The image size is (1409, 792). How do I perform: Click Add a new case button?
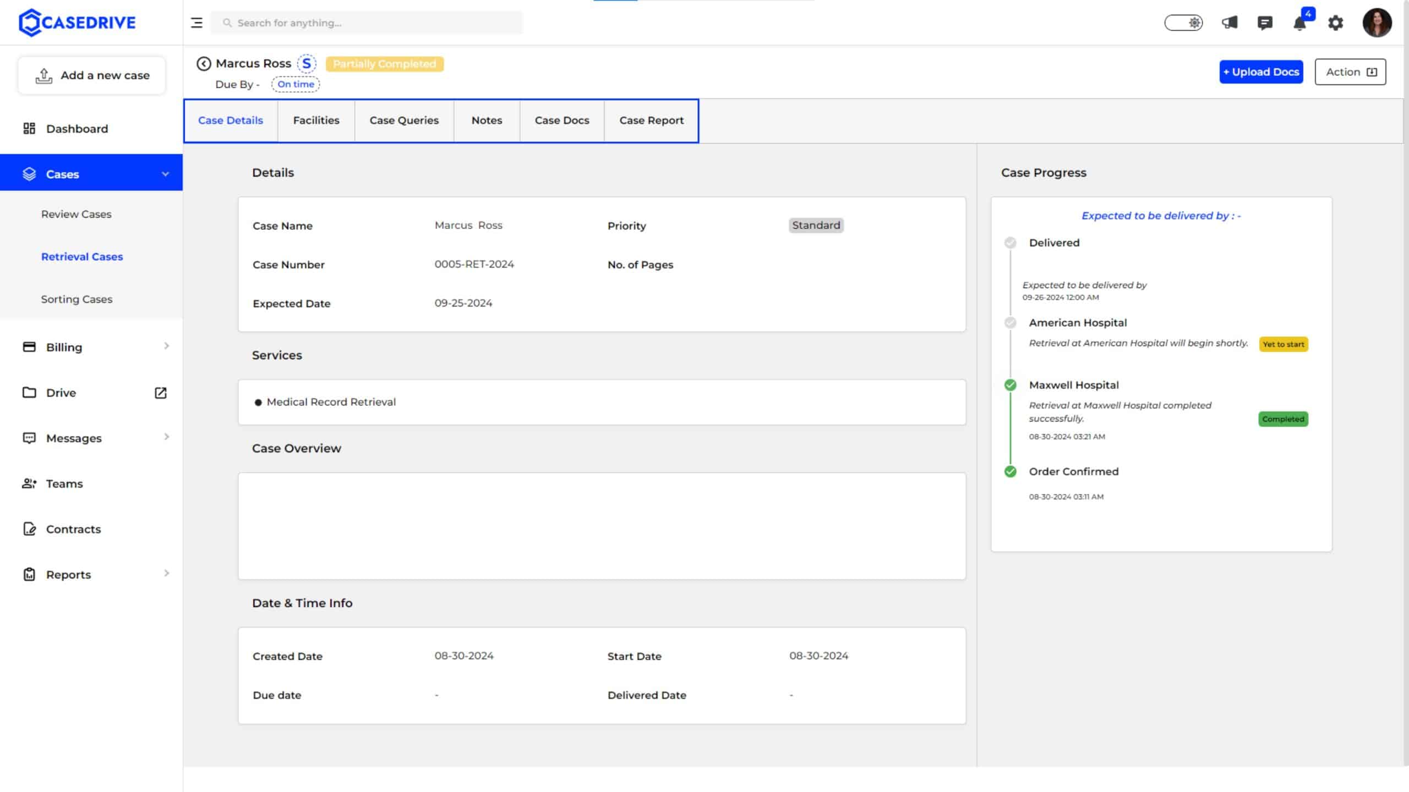tap(92, 75)
